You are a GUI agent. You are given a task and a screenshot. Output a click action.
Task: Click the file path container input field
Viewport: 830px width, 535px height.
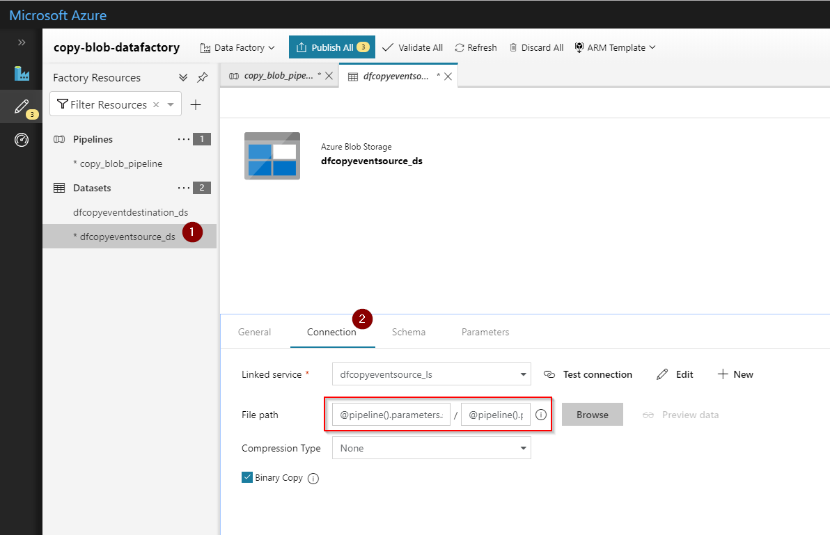(391, 415)
